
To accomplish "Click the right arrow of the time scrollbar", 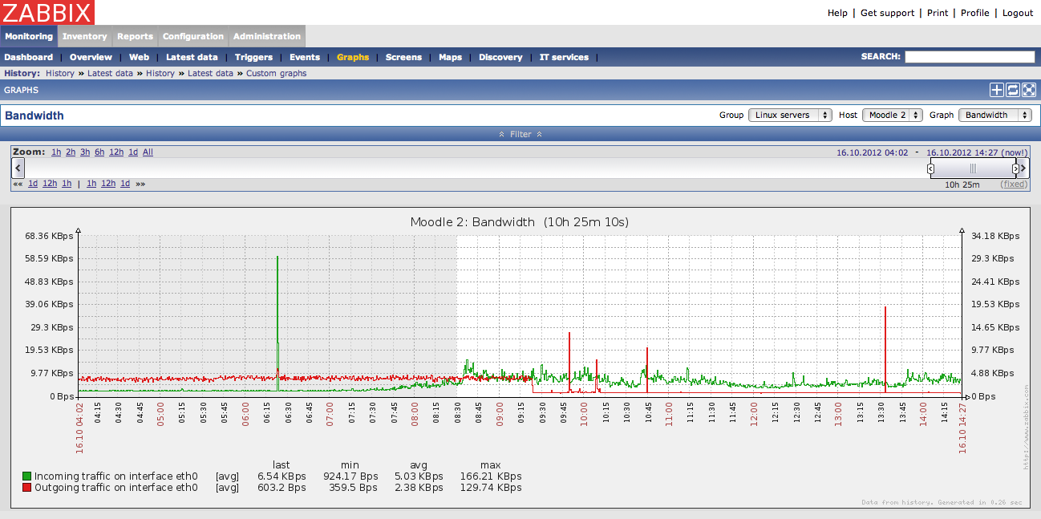I will click(1023, 168).
